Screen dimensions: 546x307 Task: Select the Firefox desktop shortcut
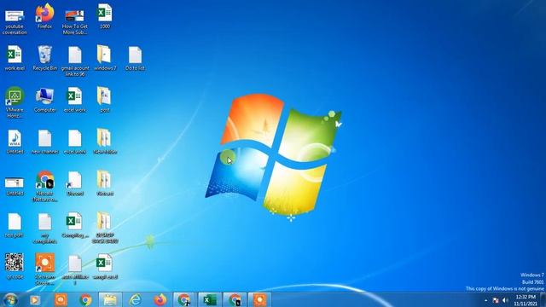point(44,16)
